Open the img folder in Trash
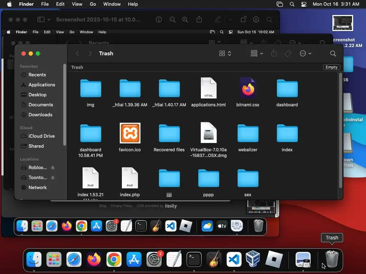 pyautogui.click(x=90, y=88)
